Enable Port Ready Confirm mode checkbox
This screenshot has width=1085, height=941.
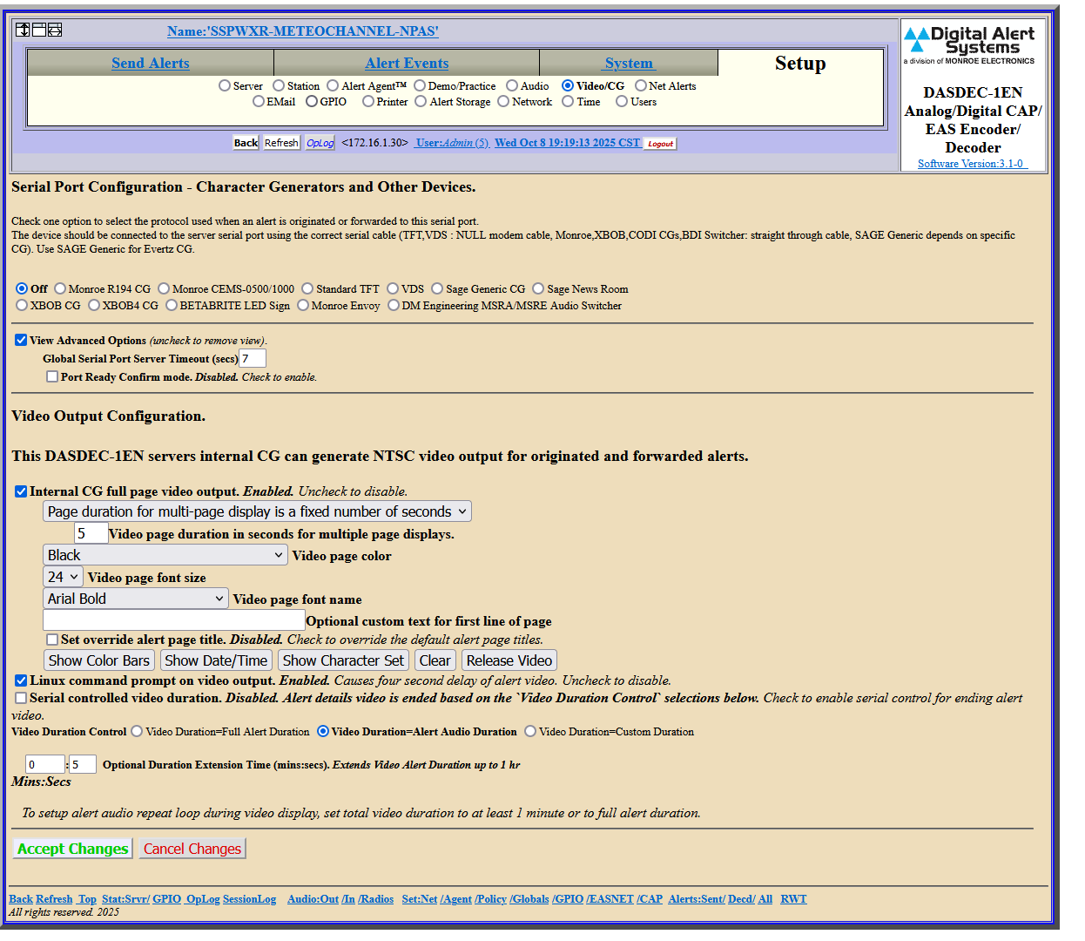(52, 376)
